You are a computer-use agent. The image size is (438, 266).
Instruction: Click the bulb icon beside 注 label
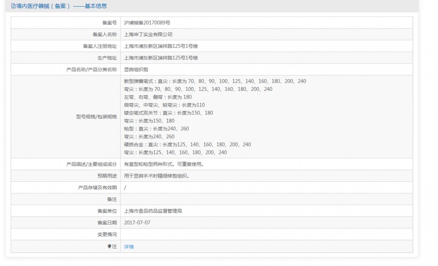pos(109,246)
